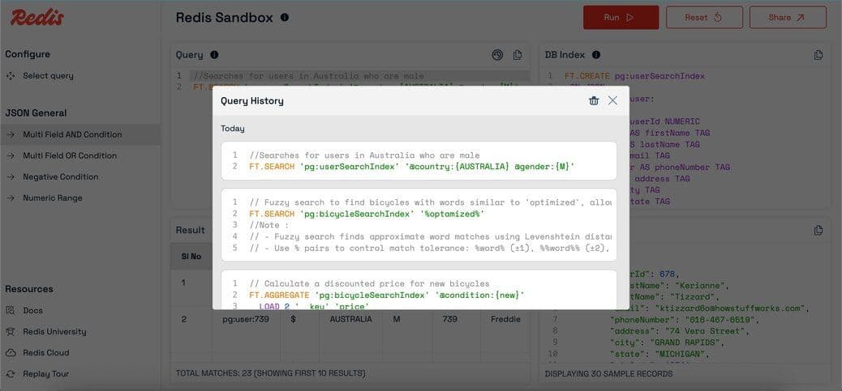Screen dimensions: 842x391
Task: Open the Docs resource link
Action: coord(32,310)
